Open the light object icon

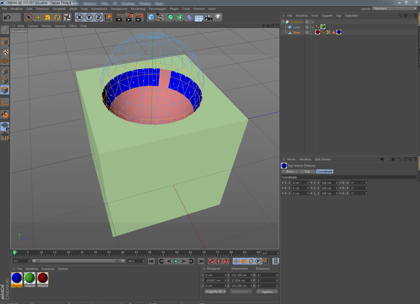coord(218,17)
